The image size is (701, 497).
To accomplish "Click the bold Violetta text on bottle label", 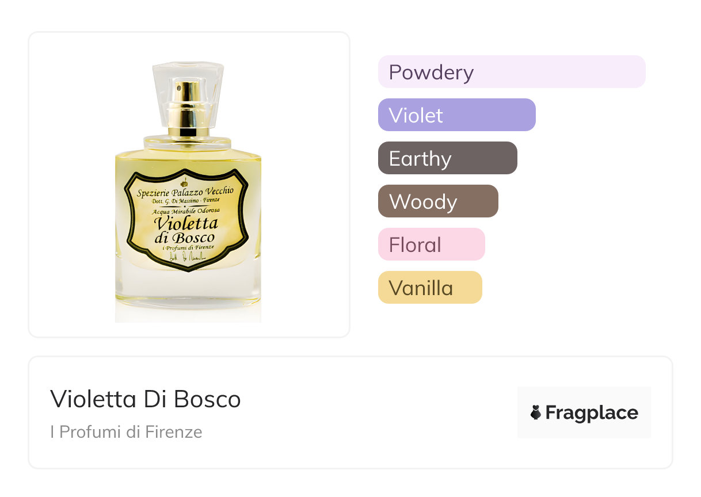I will (185, 224).
